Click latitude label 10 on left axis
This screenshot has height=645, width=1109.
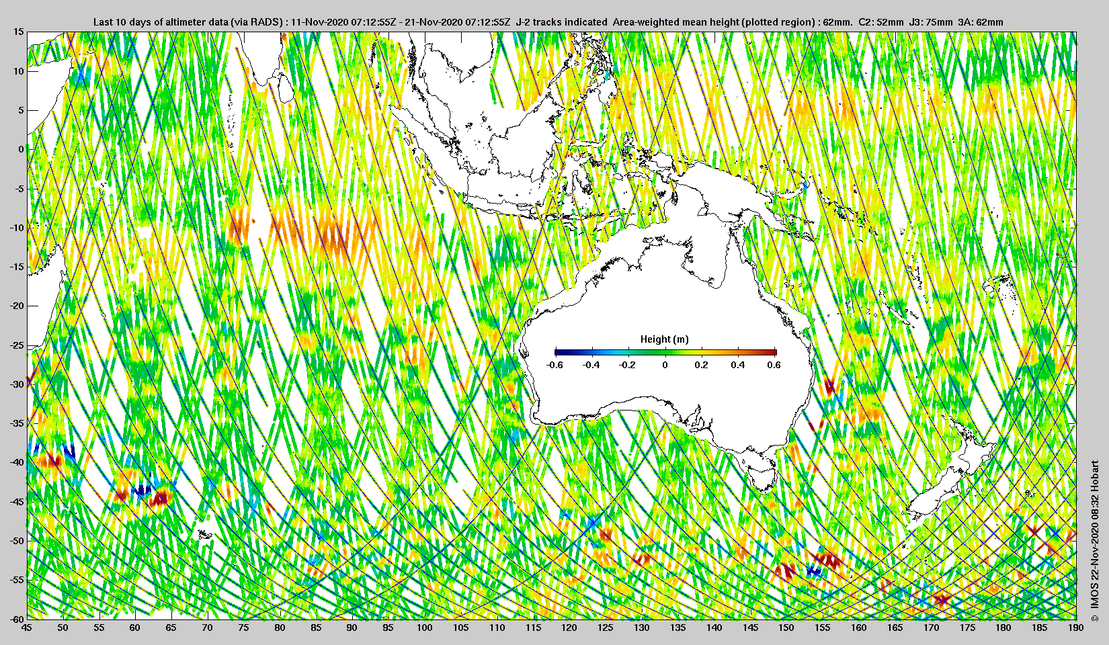[x=19, y=71]
